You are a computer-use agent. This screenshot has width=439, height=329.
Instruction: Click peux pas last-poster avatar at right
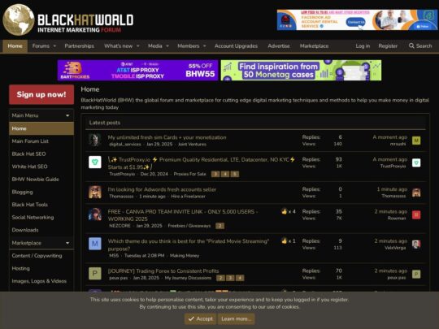click(416, 274)
